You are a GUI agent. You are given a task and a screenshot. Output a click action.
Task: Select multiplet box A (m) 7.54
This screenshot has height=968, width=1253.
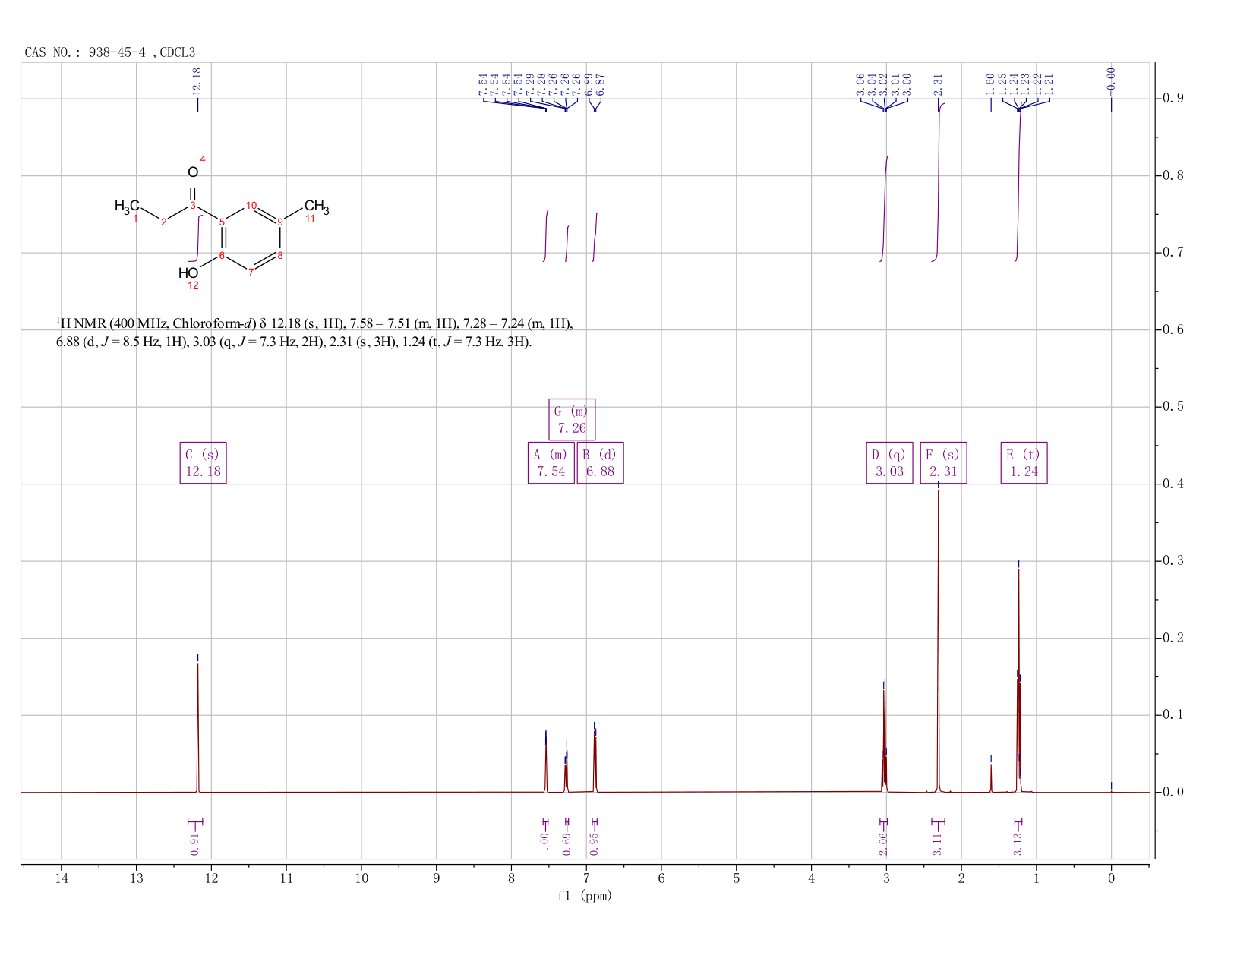(551, 462)
